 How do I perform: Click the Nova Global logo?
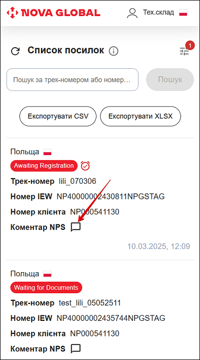(53, 13)
